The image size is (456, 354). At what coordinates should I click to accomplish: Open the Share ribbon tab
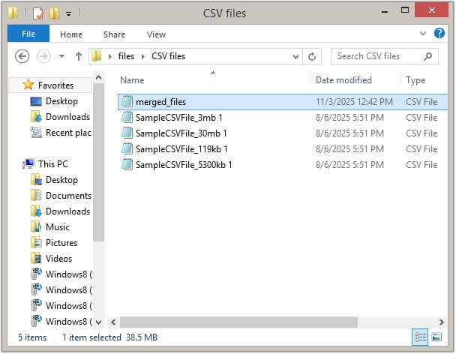tap(114, 34)
